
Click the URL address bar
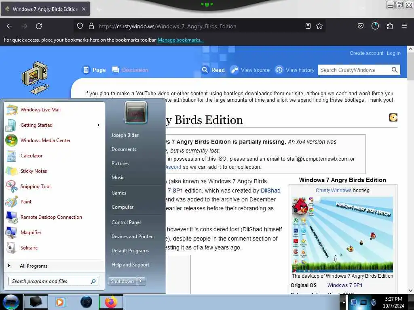(199, 26)
